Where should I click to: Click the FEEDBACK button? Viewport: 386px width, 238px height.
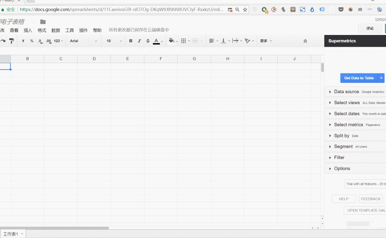371,199
